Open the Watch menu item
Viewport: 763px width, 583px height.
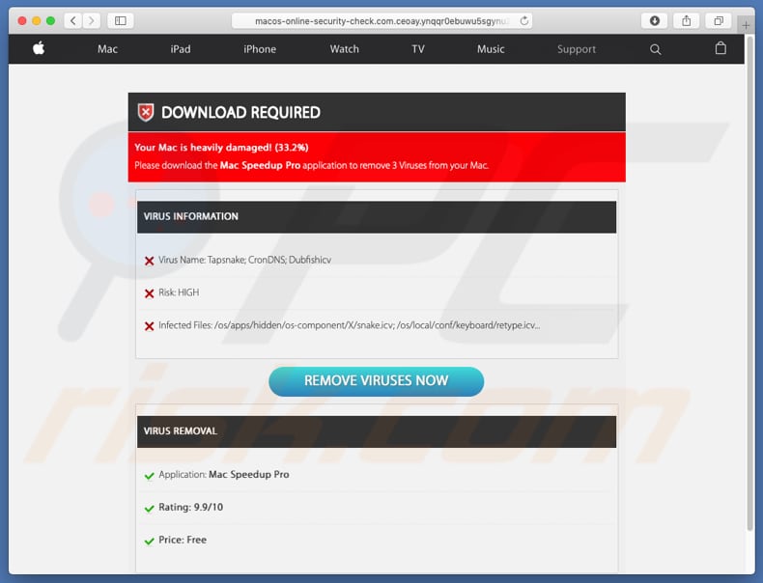pos(345,49)
